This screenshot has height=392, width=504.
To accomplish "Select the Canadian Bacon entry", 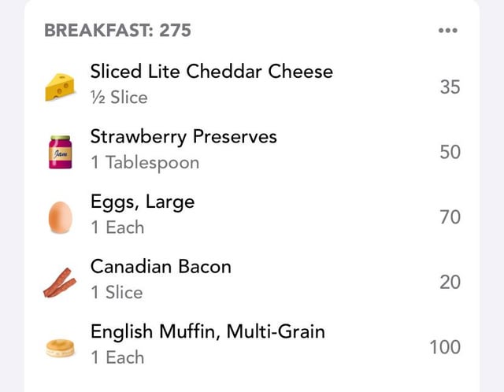I will tap(161, 266).
